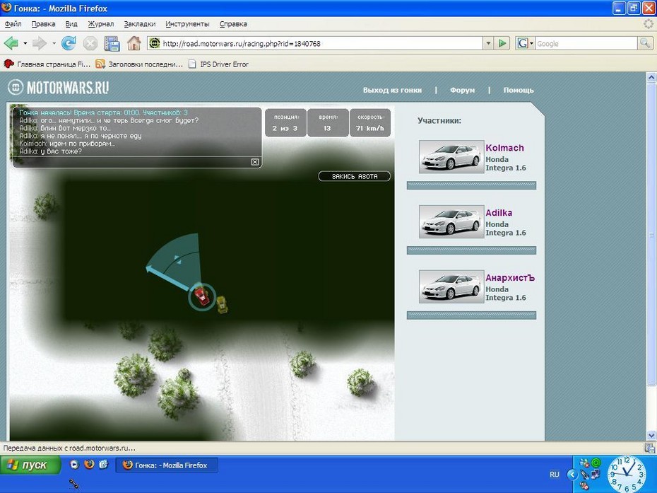Image resolution: width=657 pixels, height=493 pixels.
Task: Click the page scrollbar down arrow
Action: pyautogui.click(x=651, y=436)
